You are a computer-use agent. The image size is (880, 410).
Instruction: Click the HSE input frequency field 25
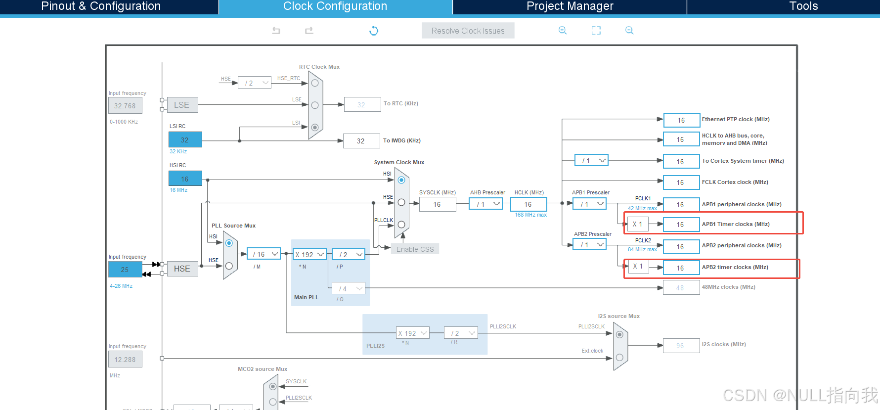125,270
